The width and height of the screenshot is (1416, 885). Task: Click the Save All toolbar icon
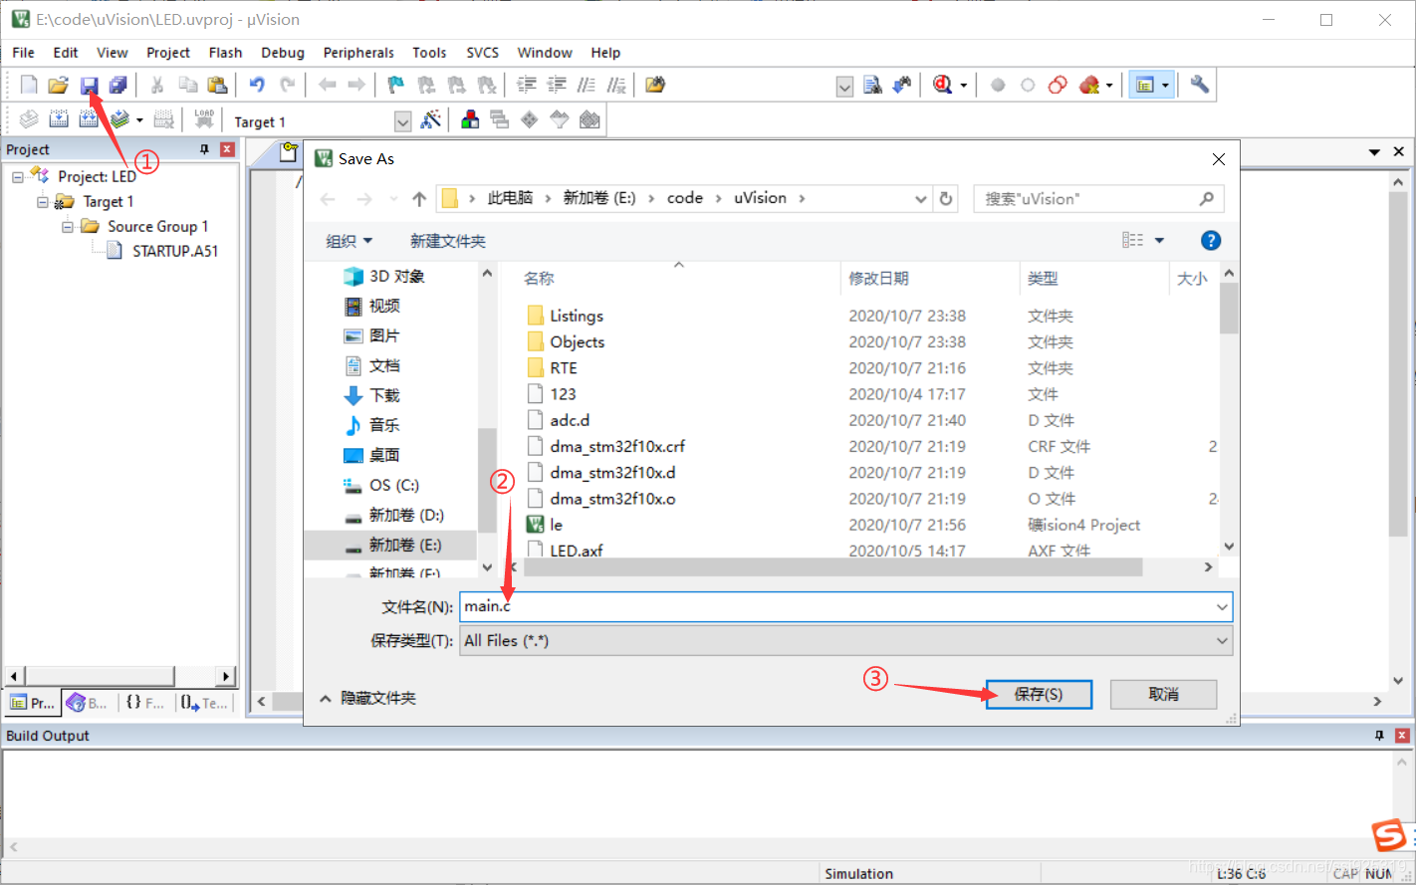(118, 86)
